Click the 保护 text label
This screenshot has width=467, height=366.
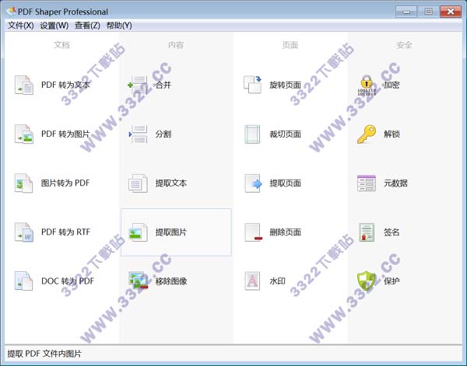(x=392, y=281)
